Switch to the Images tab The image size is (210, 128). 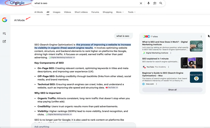pos(57,12)
